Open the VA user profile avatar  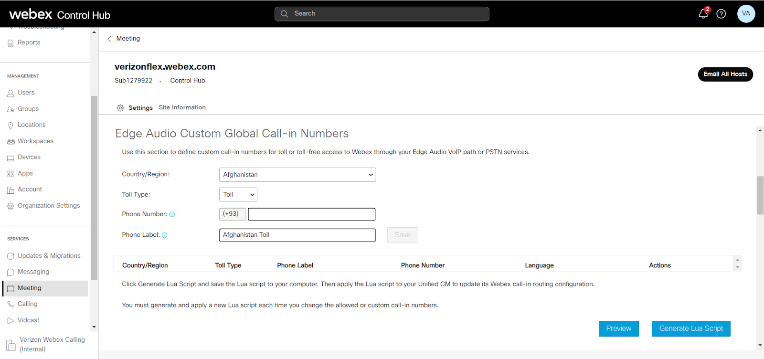[x=746, y=13]
